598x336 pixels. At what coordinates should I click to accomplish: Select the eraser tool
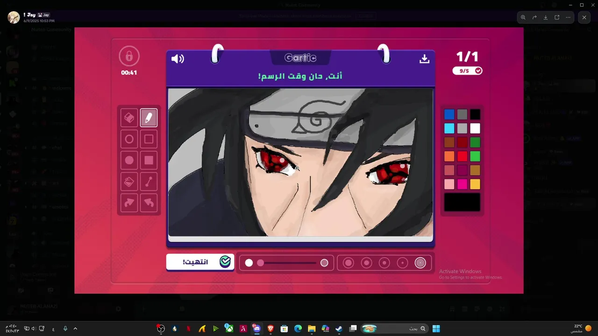tap(129, 118)
